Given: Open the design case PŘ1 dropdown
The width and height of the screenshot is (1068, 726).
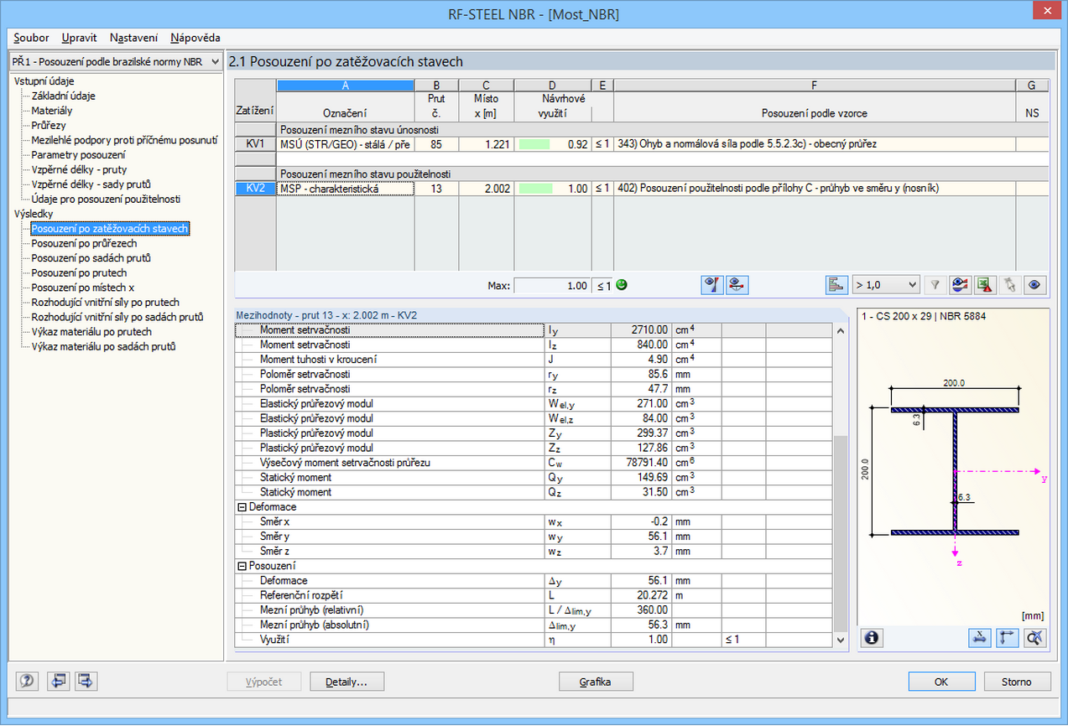Looking at the screenshot, I should click(x=116, y=61).
